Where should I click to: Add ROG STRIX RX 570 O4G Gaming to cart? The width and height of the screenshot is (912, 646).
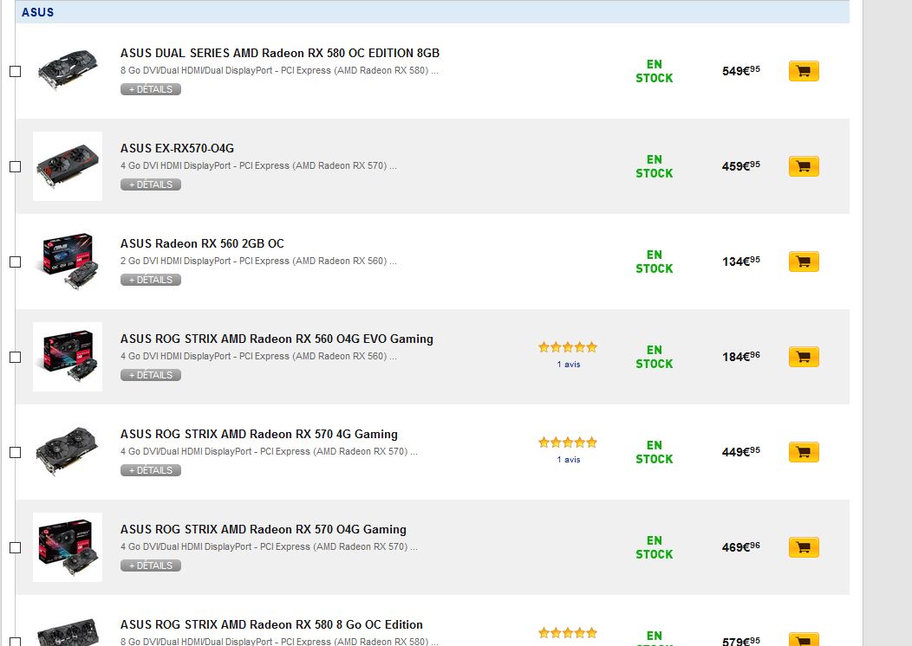804,547
